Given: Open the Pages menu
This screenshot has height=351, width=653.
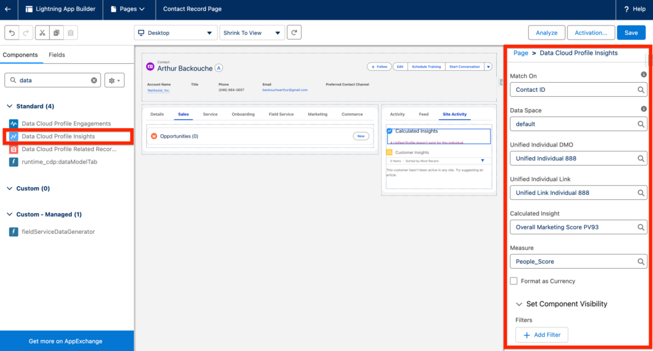Looking at the screenshot, I should click(128, 10).
